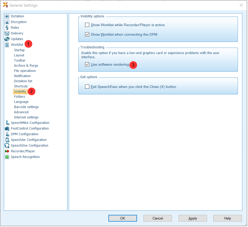
Task: Select the Updates category
Action: tap(17, 39)
